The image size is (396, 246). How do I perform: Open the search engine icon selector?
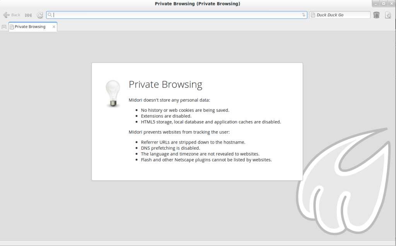click(313, 15)
